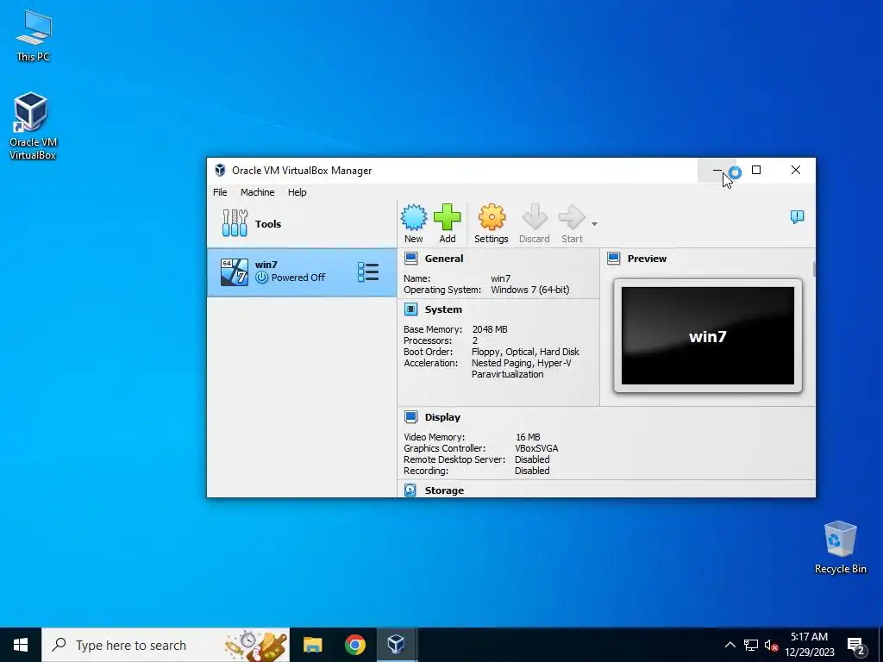Select the This PC desktop icon
This screenshot has width=883, height=662.
click(34, 35)
